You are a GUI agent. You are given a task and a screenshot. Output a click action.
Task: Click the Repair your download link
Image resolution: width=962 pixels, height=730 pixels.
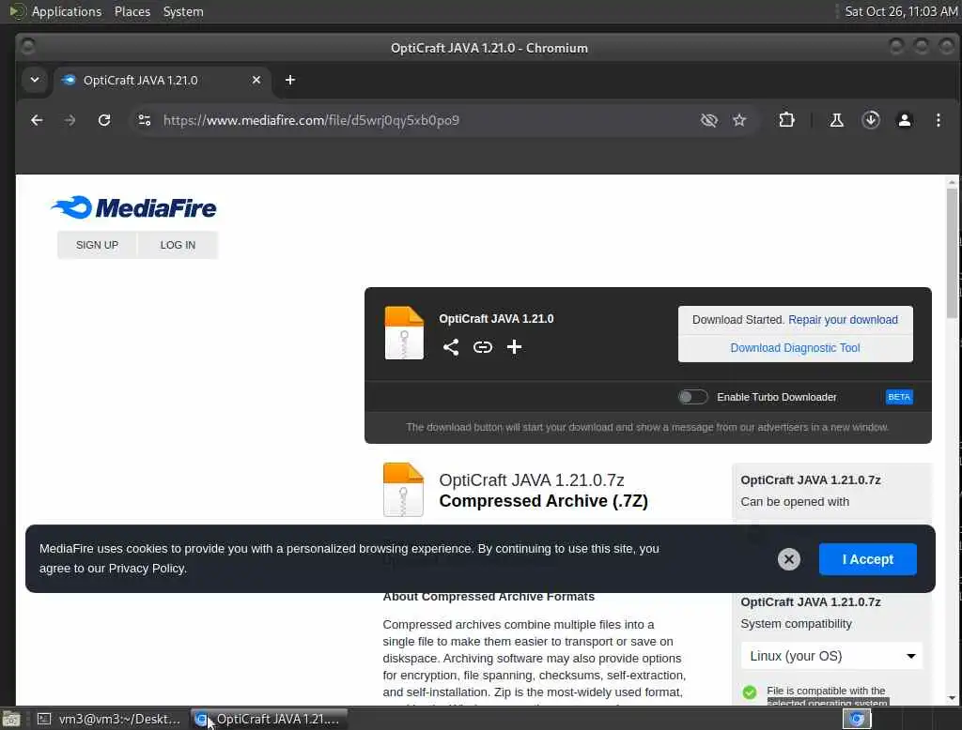(x=843, y=320)
